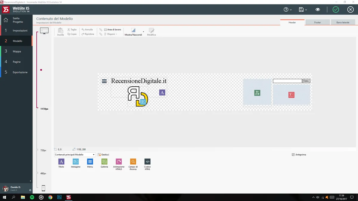Add a Galleria object from the content list
This screenshot has height=201, width=358.
(x=104, y=163)
